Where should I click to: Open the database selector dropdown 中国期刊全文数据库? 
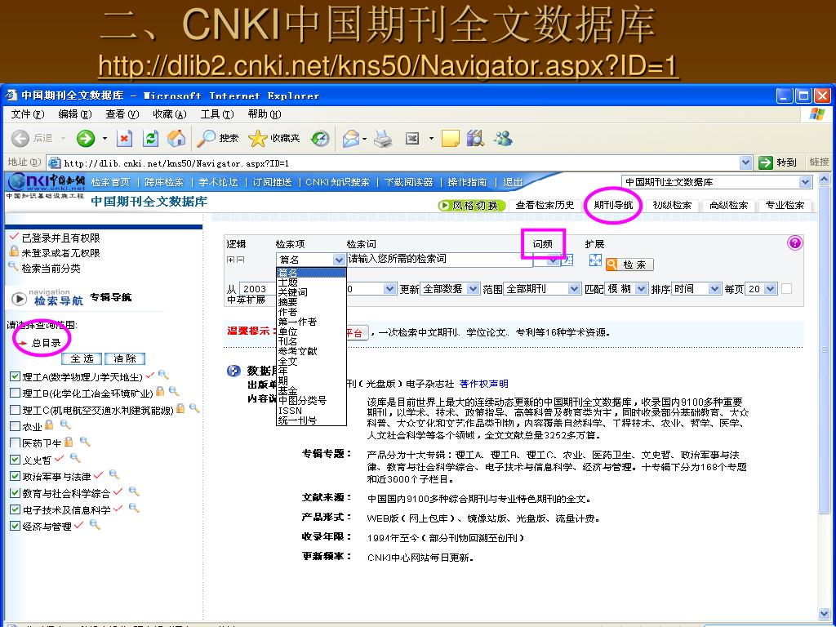point(717,182)
